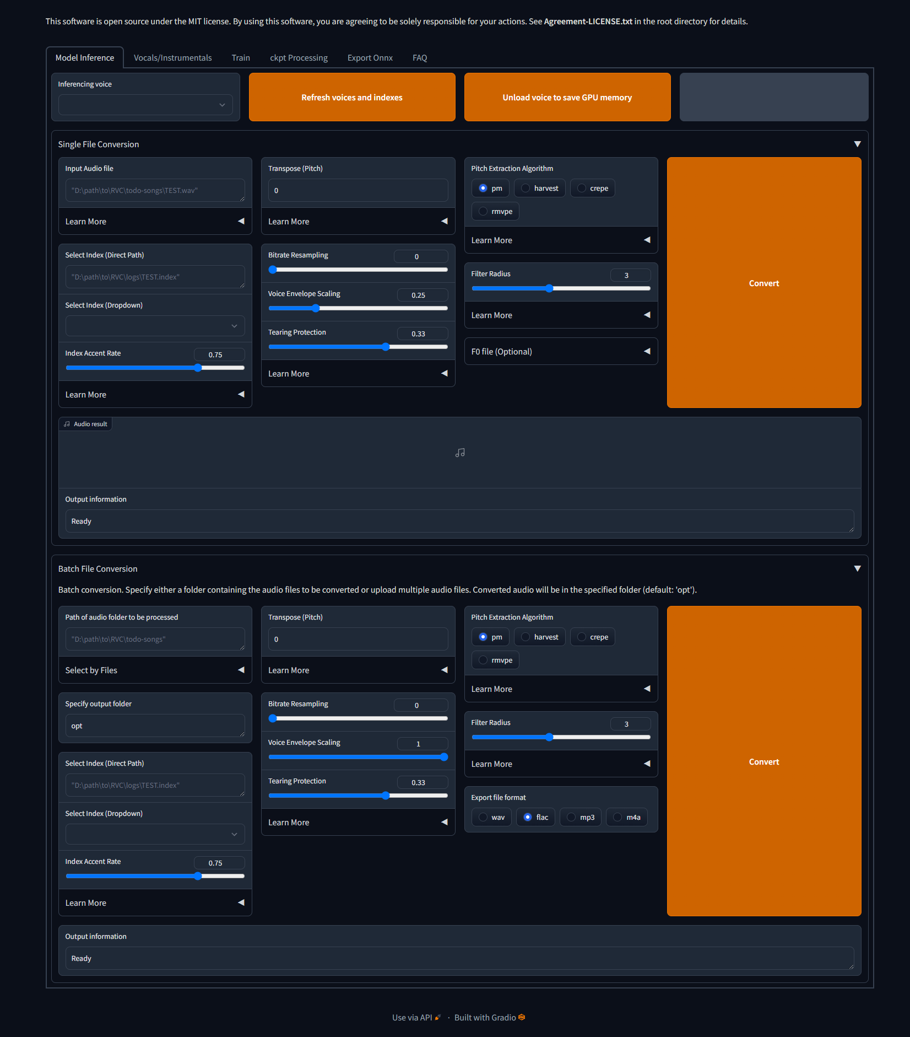Click the Specify output folder text field

pyautogui.click(x=155, y=726)
